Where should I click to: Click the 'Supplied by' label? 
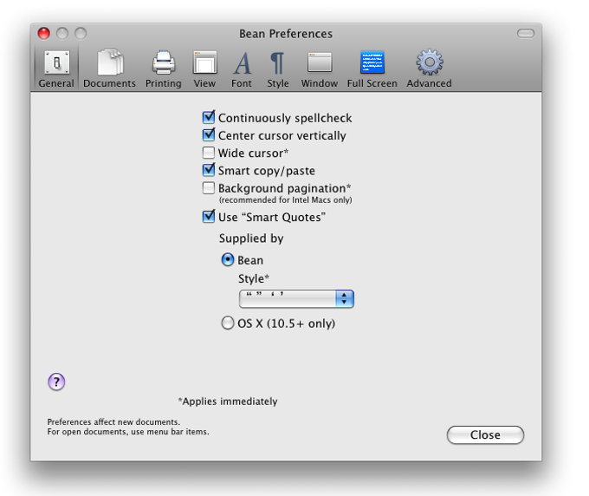[251, 238]
